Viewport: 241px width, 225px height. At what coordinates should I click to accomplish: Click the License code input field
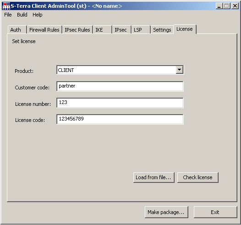pos(120,119)
